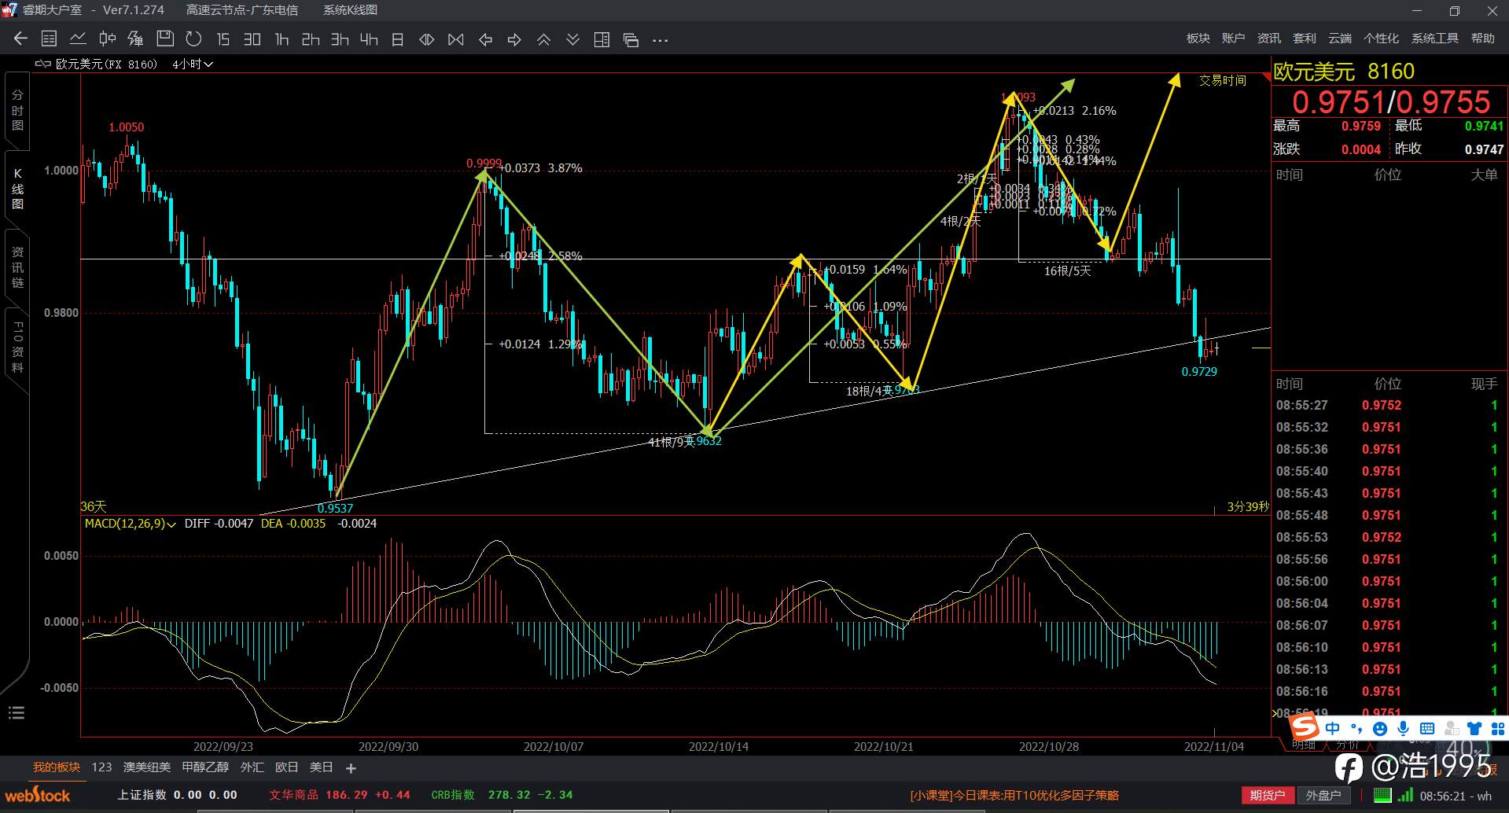Open the 资讯 menu
Viewport: 1509px width, 813px height.
tap(1268, 39)
